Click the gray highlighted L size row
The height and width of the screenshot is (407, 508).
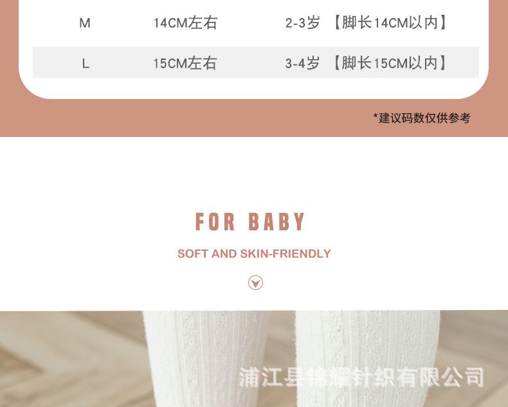[256, 62]
